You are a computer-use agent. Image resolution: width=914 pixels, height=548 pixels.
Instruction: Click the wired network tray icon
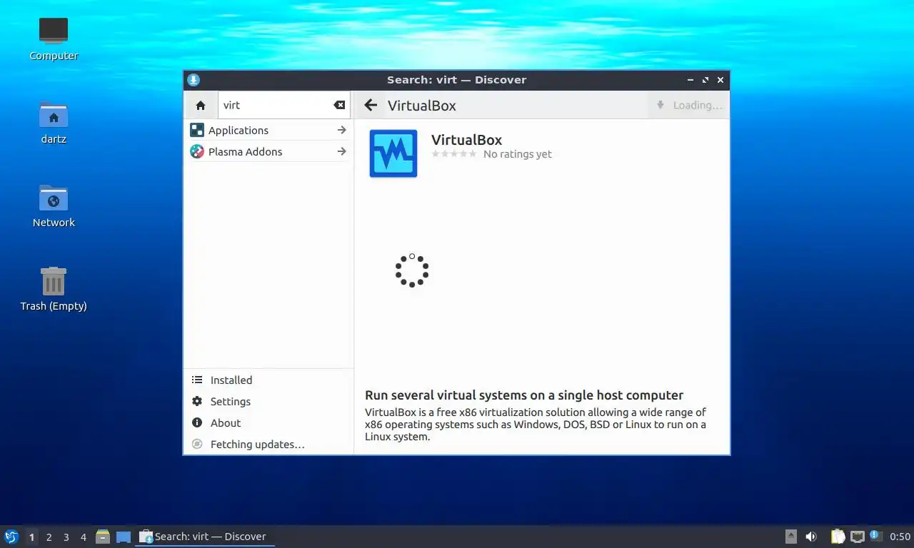coord(857,537)
